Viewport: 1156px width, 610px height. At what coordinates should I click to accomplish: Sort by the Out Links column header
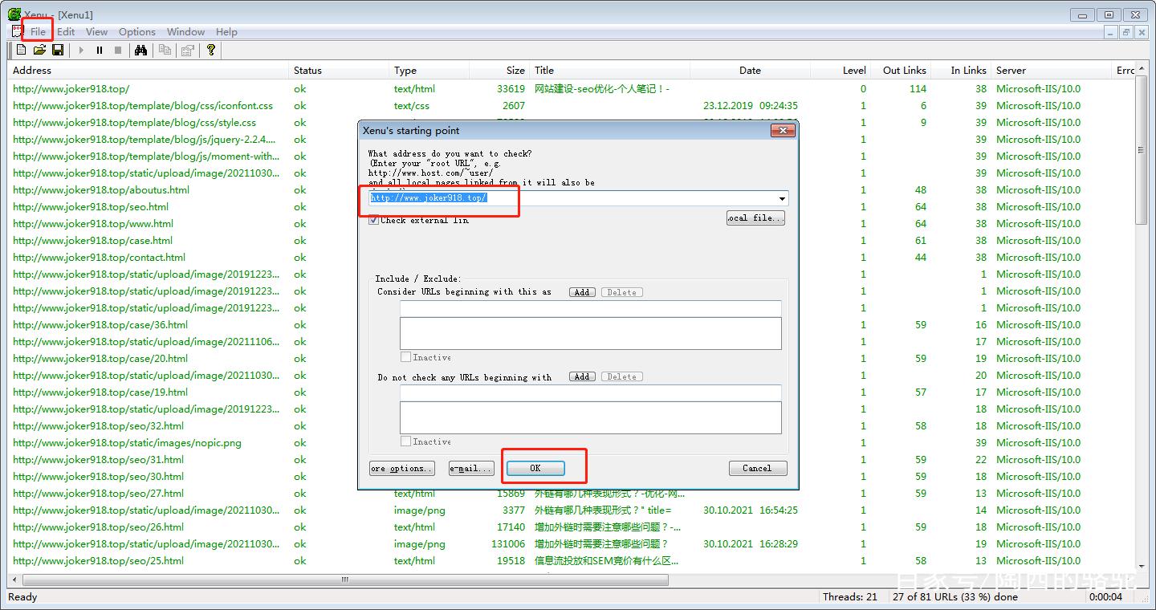tap(901, 71)
